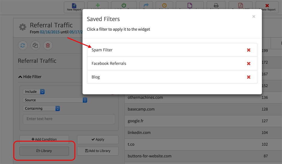Viewport: 282px width, 164px height.
Task: Open the filter Library button
Action: 44,151
